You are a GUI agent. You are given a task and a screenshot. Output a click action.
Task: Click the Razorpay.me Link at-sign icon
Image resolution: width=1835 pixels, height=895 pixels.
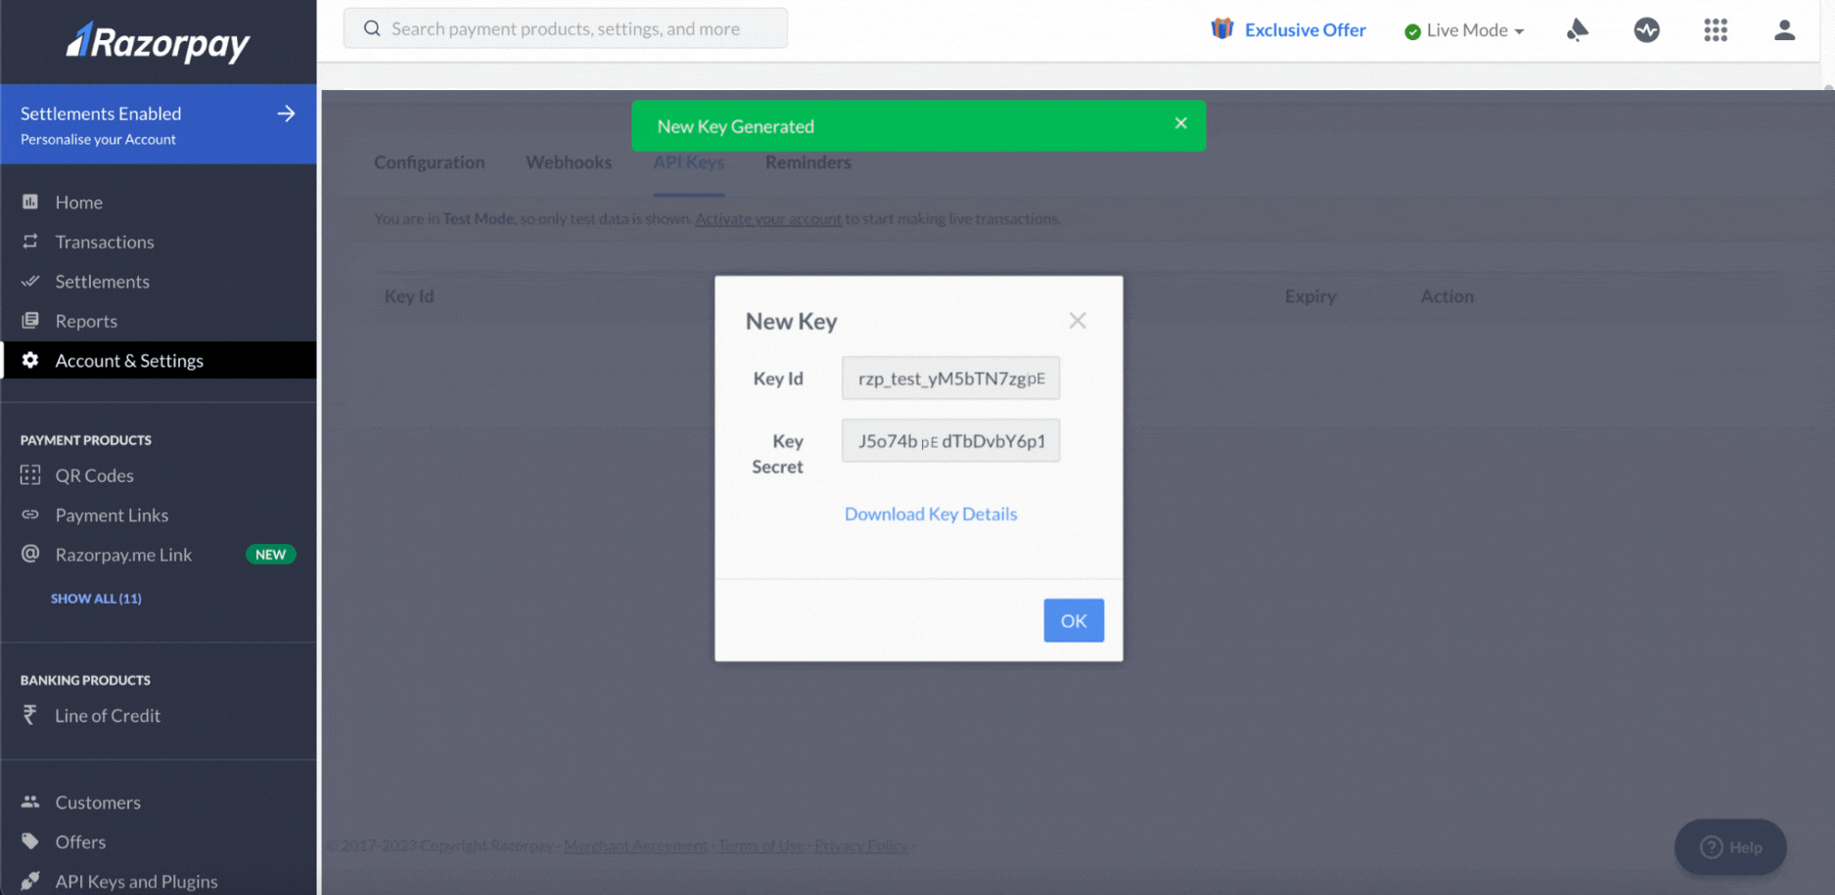click(30, 554)
